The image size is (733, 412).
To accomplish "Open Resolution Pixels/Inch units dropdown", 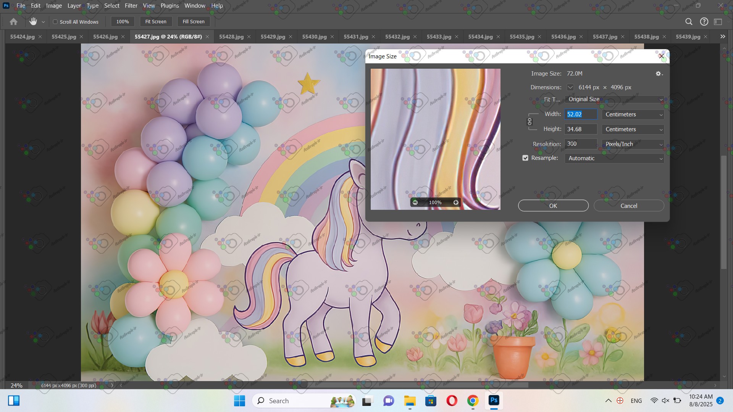I will (x=633, y=144).
